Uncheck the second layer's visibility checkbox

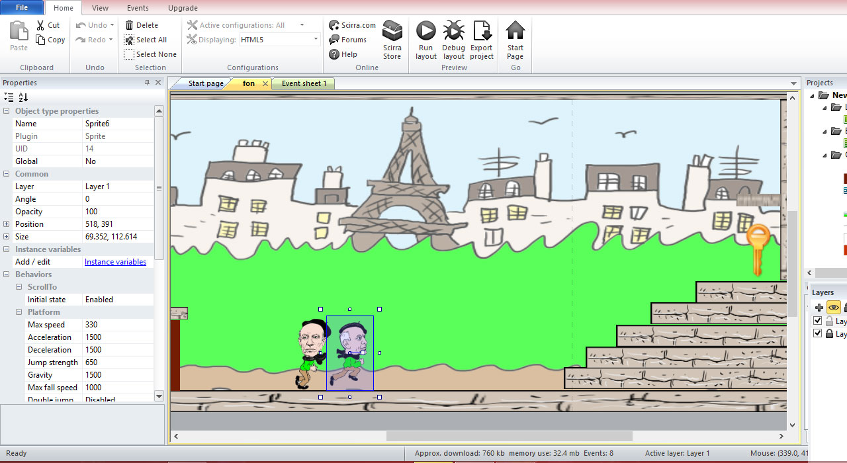pos(818,334)
